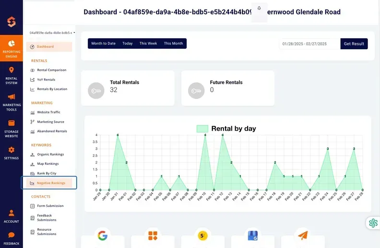Click the Get Result button
This screenshot has height=248, width=380.
click(354, 44)
